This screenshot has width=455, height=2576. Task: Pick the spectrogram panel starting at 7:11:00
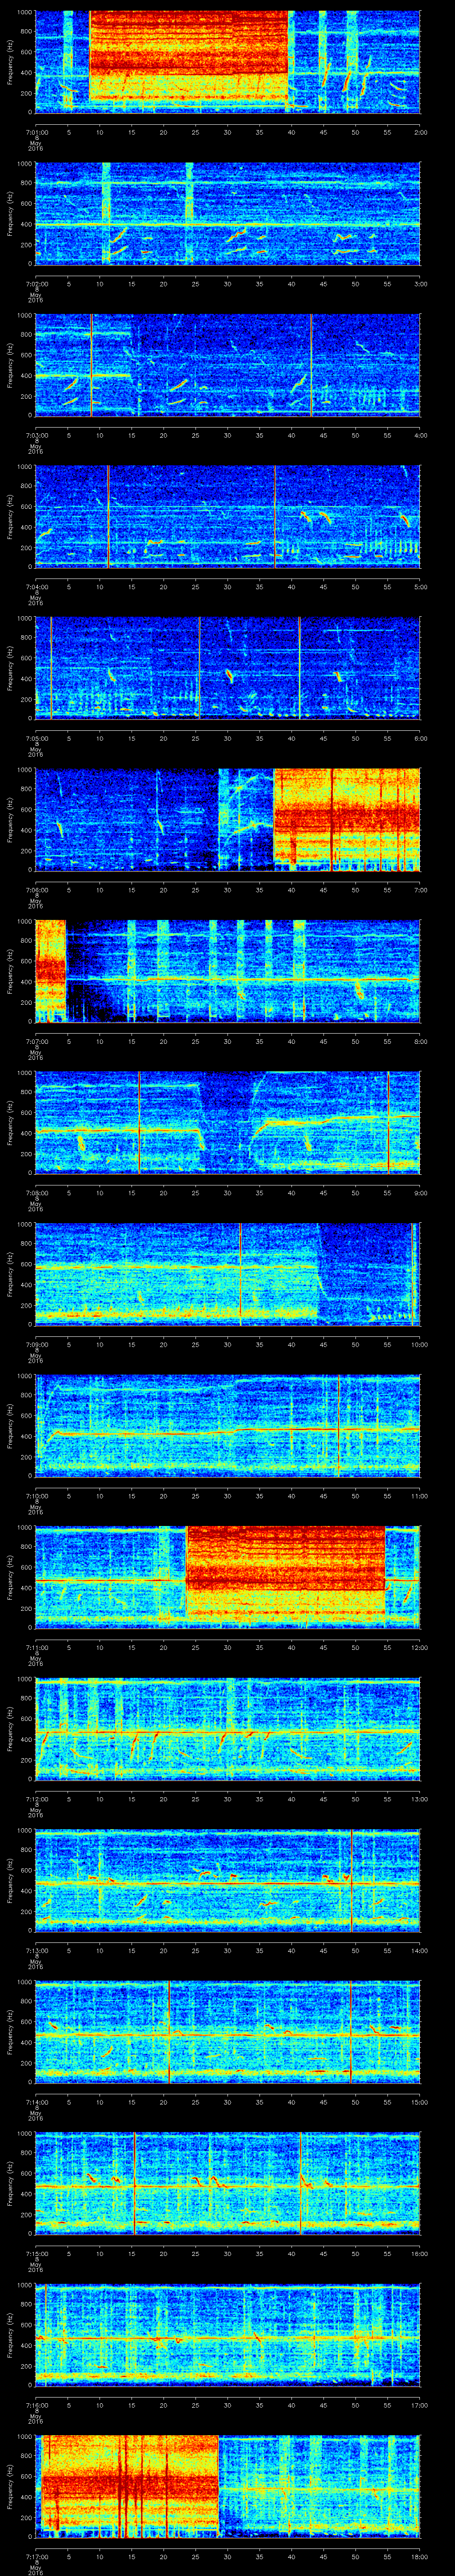pos(228,1577)
